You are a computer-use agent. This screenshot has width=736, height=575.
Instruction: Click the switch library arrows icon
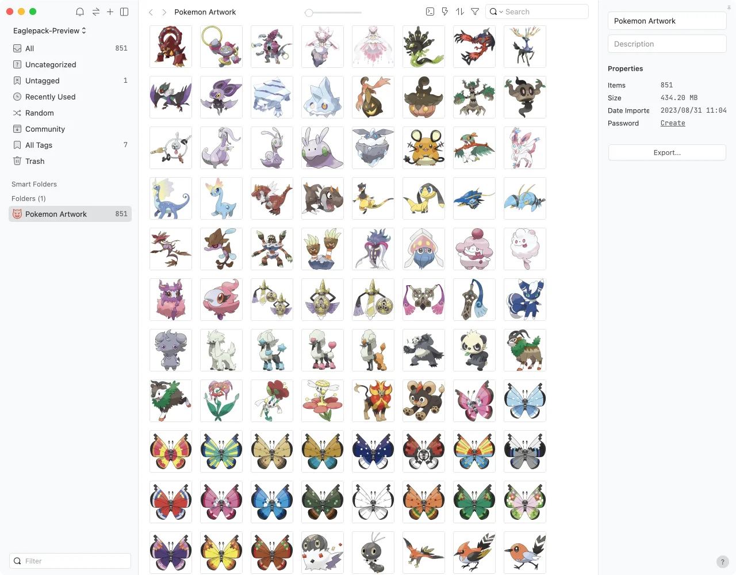tap(95, 11)
